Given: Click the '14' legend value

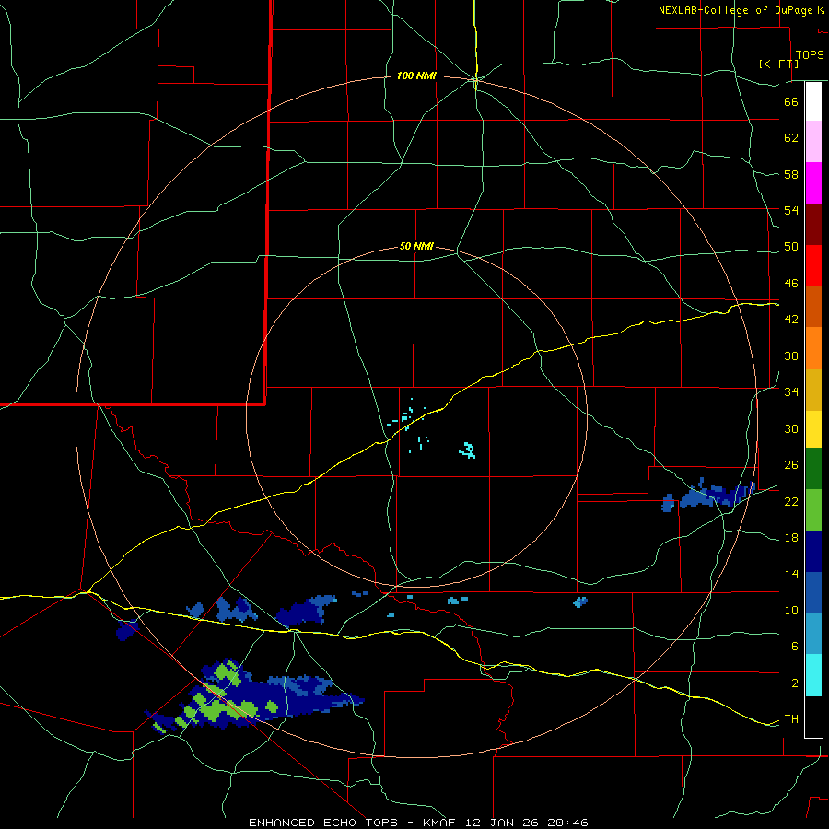Looking at the screenshot, I should pos(791,575).
